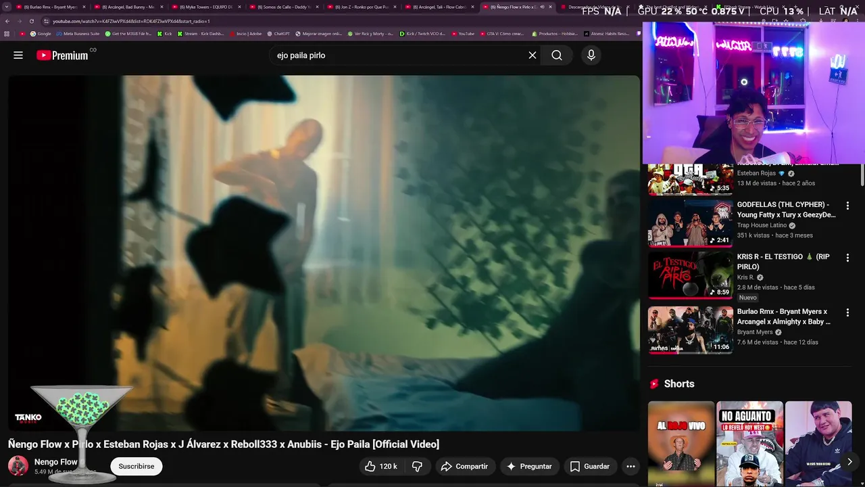This screenshot has width=865, height=487.
Task: Play the KRIS R El Testigo thumbnail
Action: tap(691, 275)
